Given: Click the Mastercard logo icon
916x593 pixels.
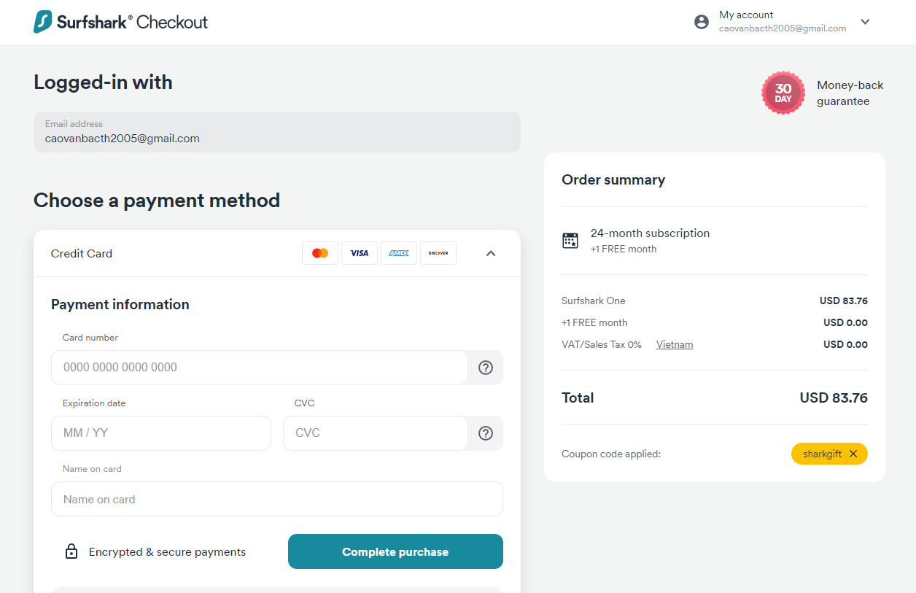Looking at the screenshot, I should coord(320,253).
